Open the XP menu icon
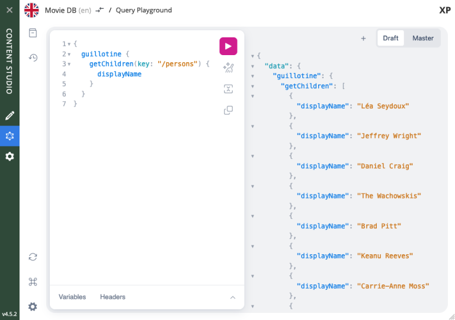455x320 pixels. click(445, 11)
